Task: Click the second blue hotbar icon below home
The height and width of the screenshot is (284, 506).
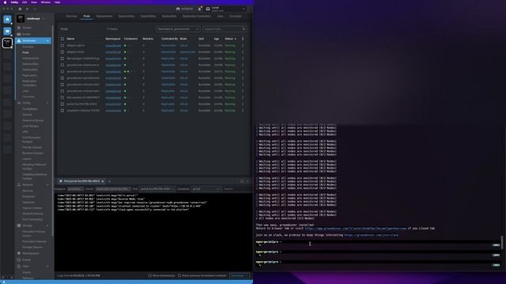Action: pos(7,31)
